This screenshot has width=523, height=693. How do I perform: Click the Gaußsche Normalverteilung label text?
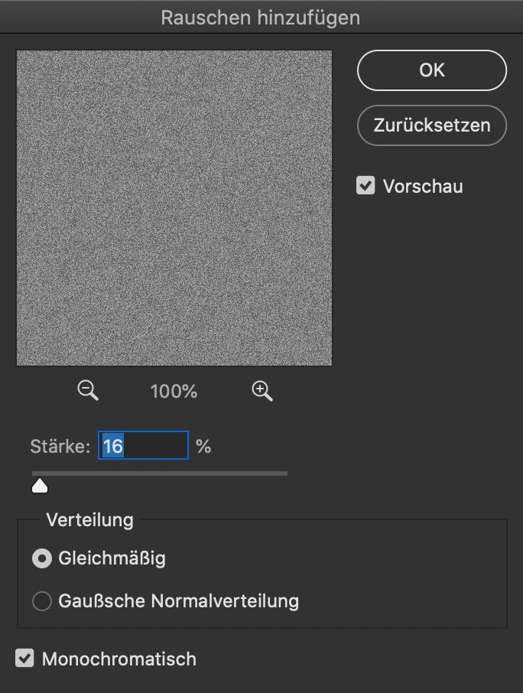pos(178,601)
